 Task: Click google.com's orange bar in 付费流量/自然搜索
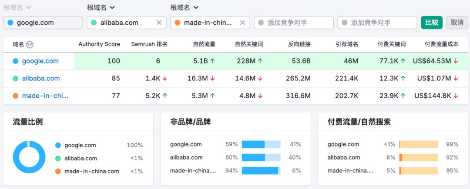(x=419, y=144)
